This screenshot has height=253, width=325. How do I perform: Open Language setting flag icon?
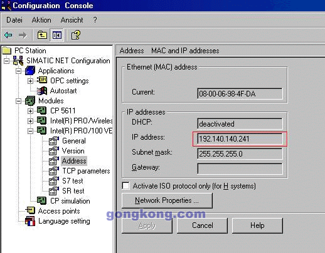click(x=30, y=221)
